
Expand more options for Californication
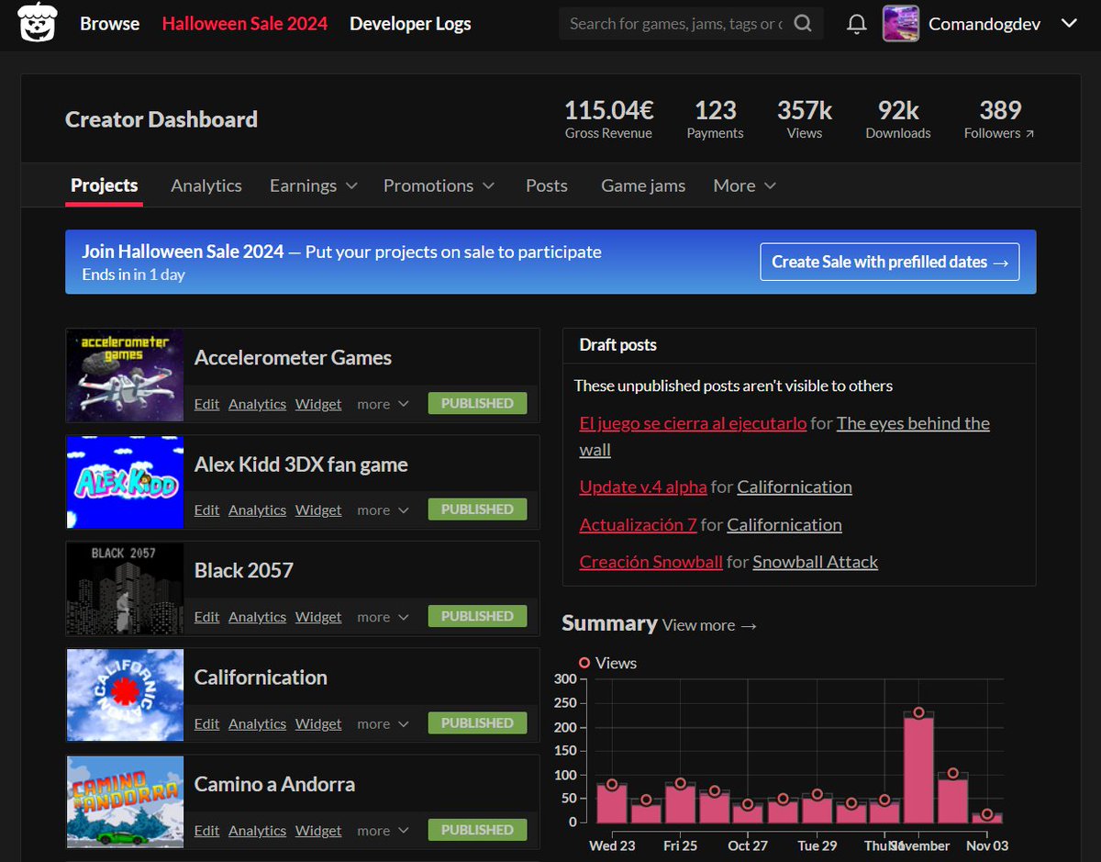pos(383,723)
